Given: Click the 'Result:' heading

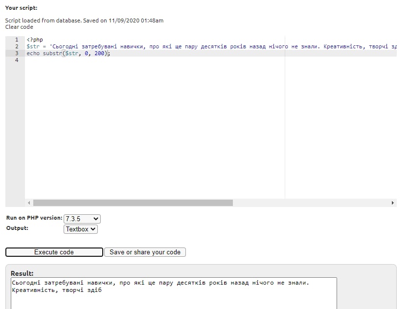Looking at the screenshot, I should (22, 273).
